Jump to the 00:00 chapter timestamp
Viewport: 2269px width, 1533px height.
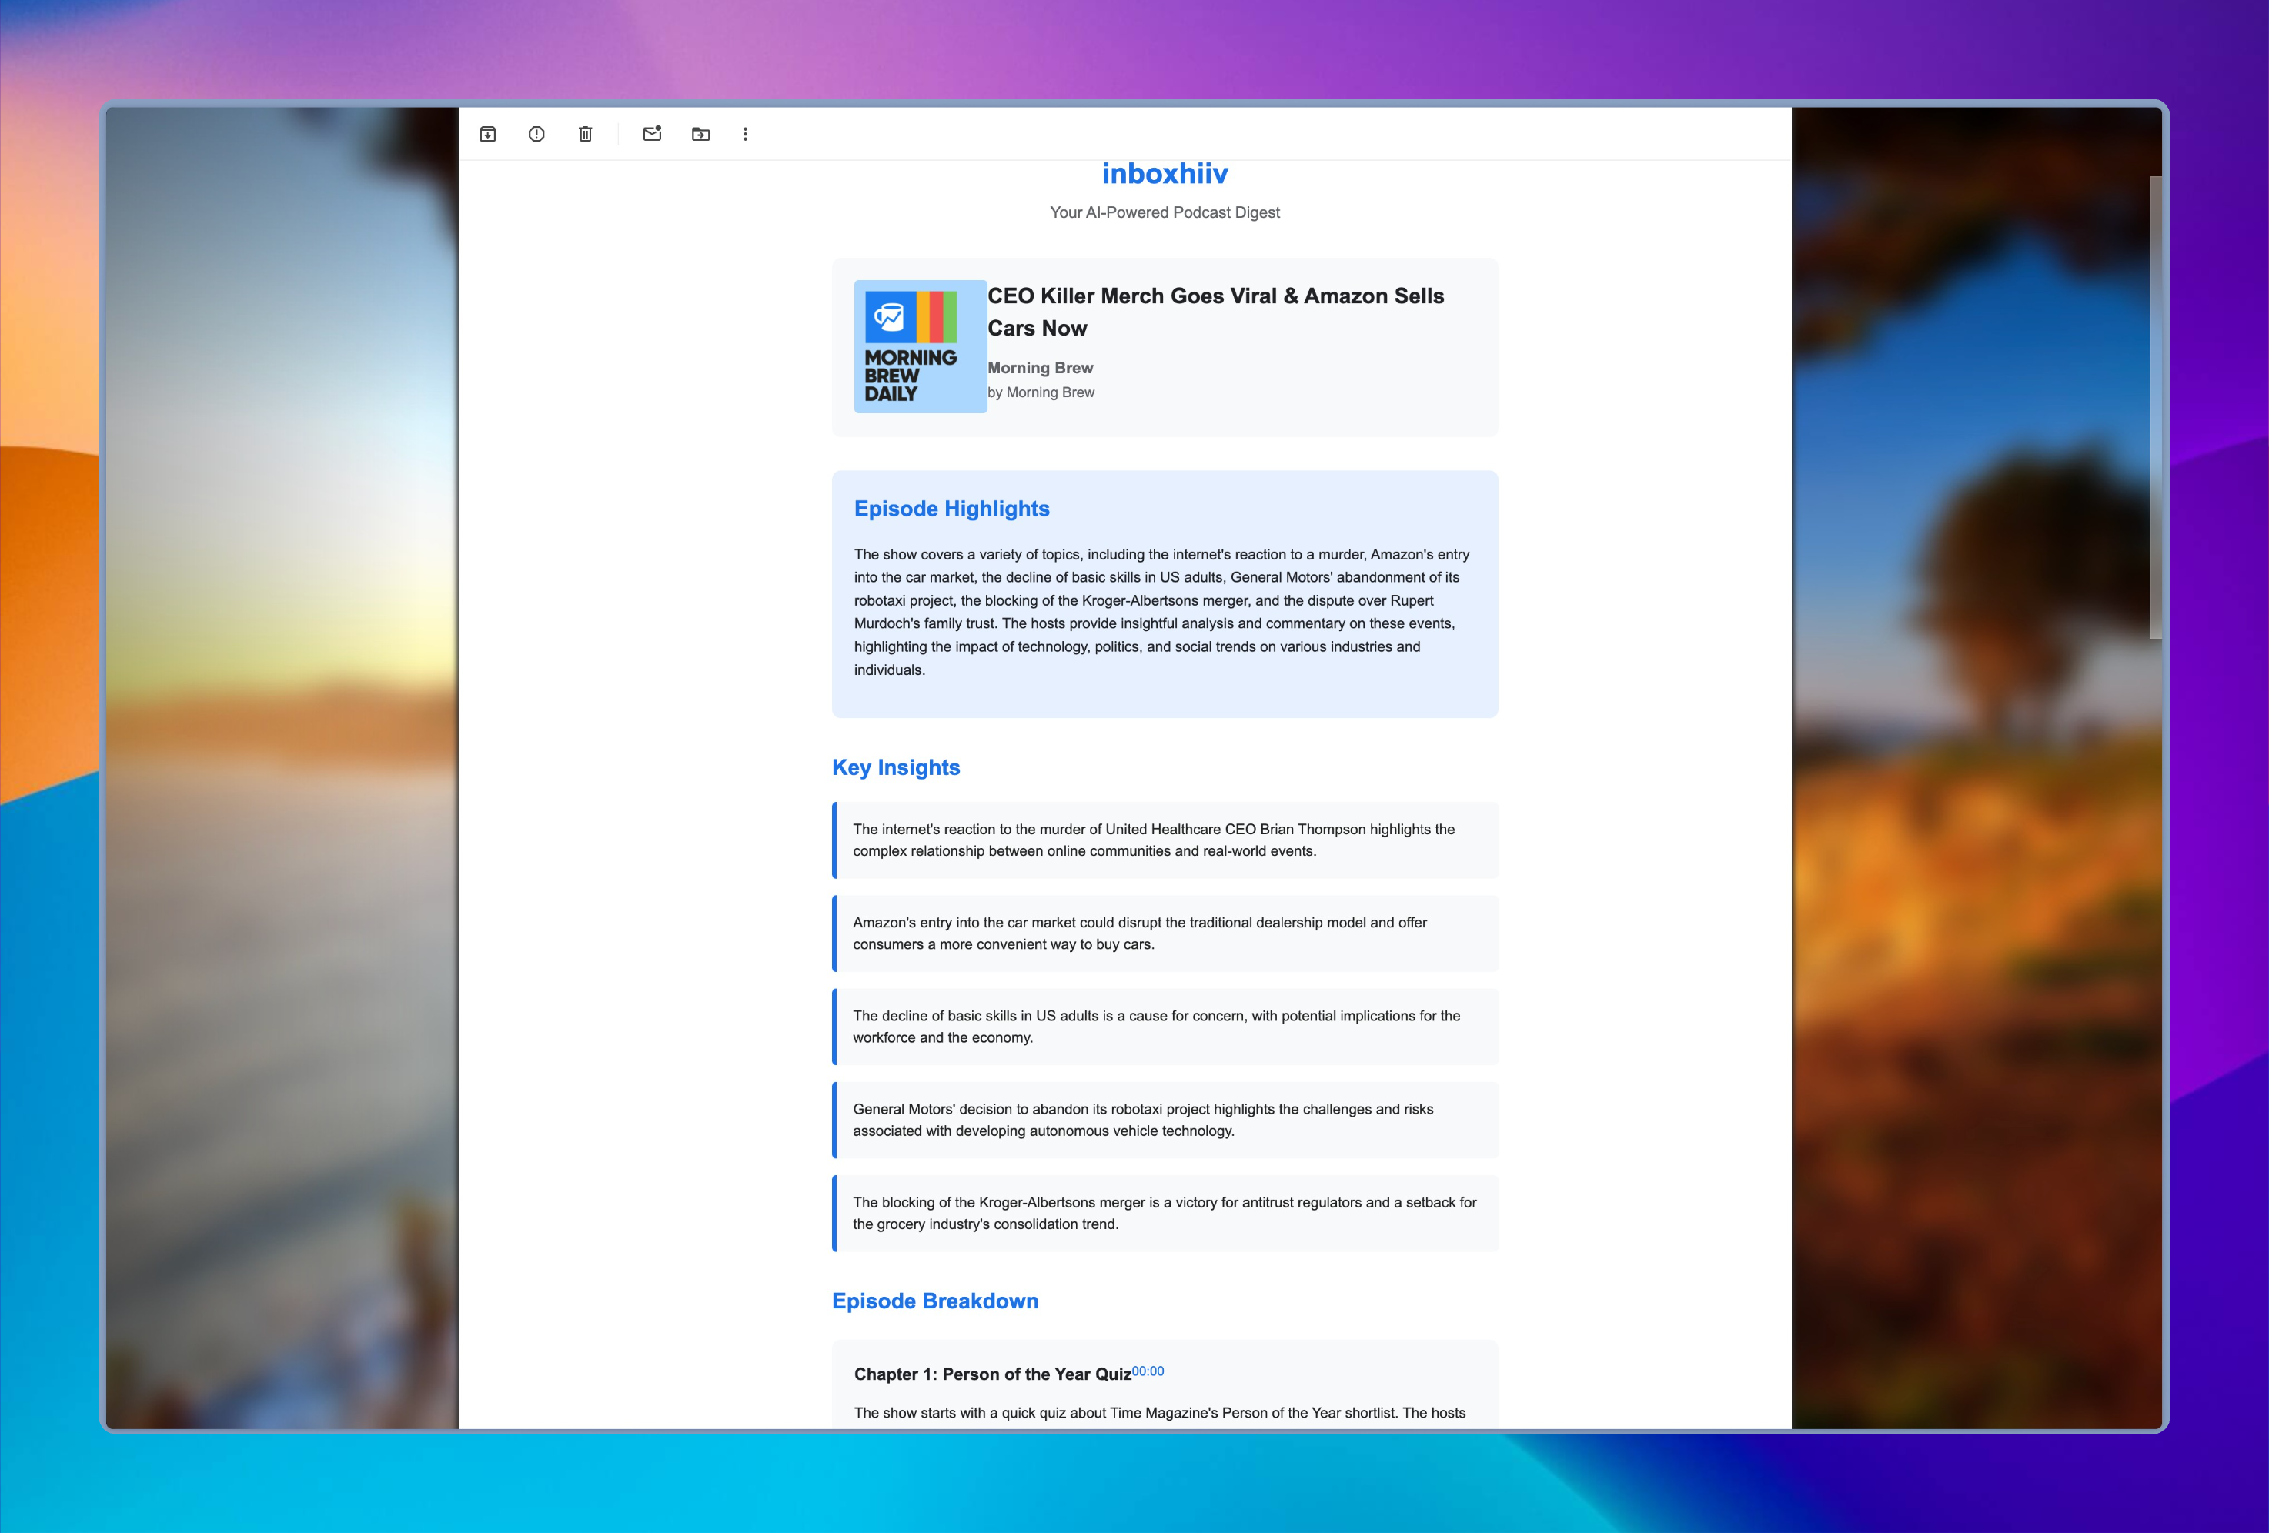[x=1148, y=1371]
